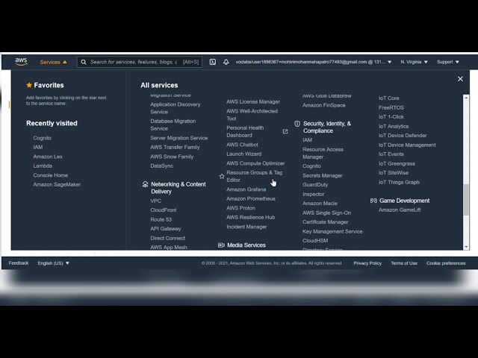Open the English (US) language dropdown
478x358 pixels.
[x=53, y=263]
